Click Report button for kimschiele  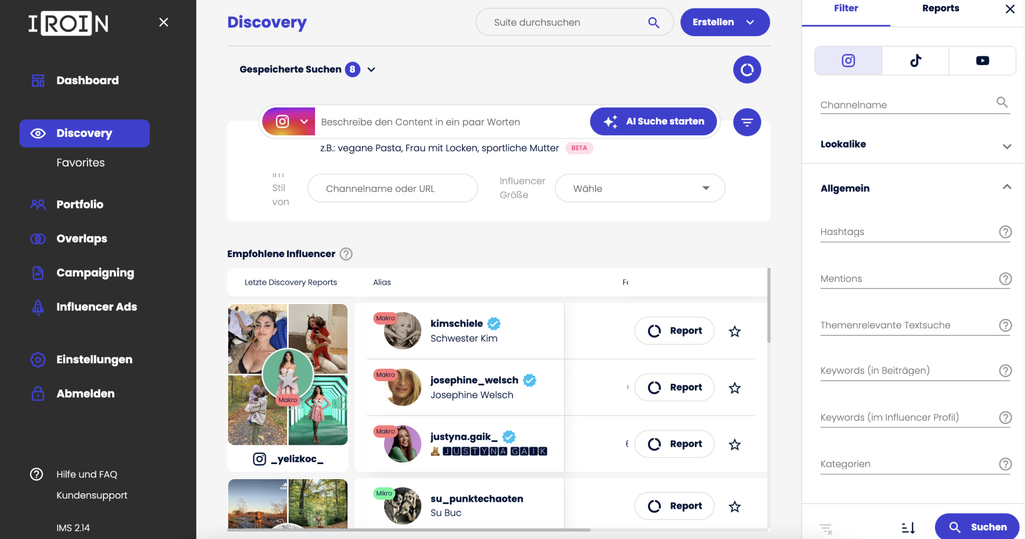coord(674,331)
